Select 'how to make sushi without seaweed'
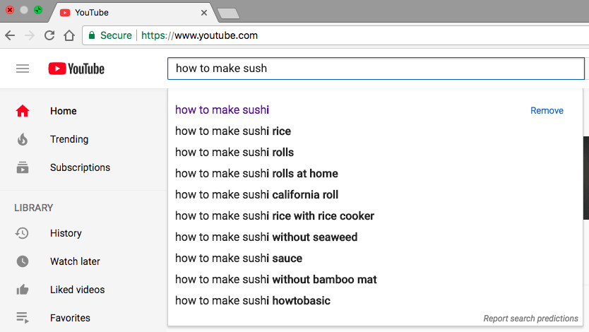The height and width of the screenshot is (332, 589). [x=266, y=237]
